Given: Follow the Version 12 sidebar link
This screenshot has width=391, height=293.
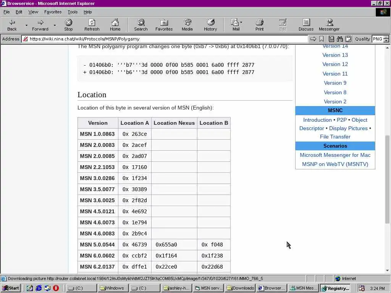Looking at the screenshot, I should [x=335, y=64].
